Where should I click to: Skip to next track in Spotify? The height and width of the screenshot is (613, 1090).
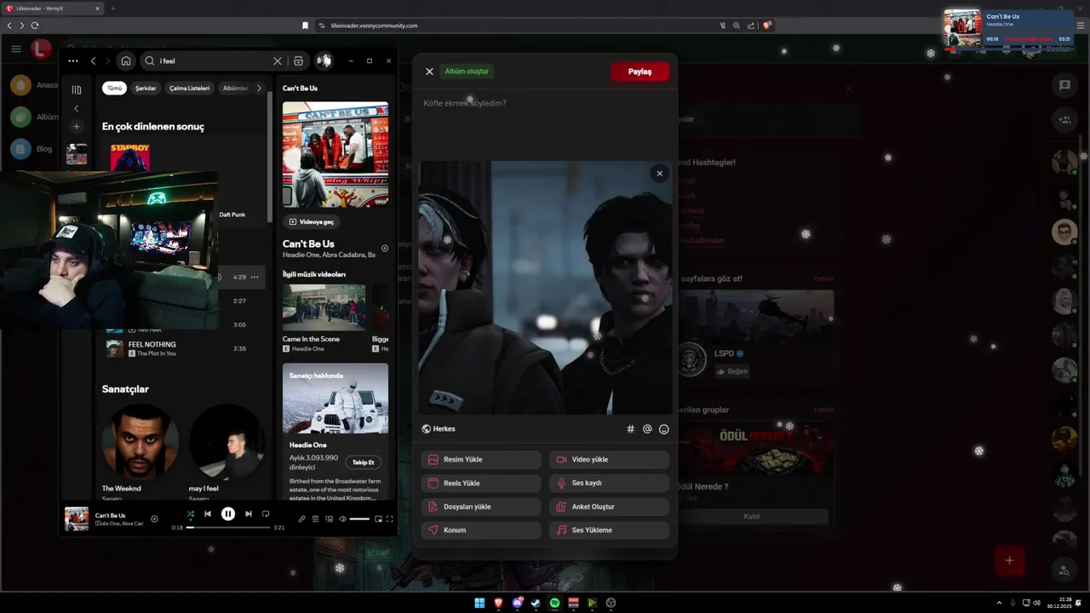249,514
